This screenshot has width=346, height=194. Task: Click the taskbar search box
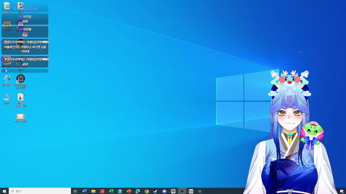40,191
